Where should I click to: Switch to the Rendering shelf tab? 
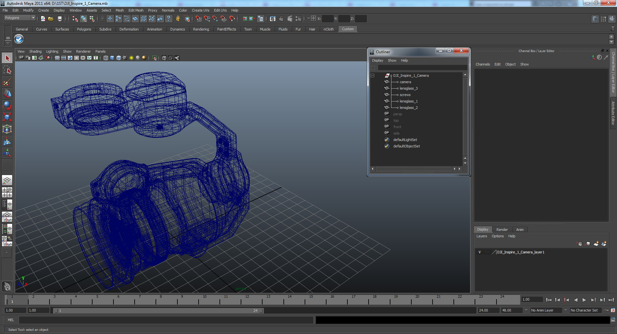201,29
